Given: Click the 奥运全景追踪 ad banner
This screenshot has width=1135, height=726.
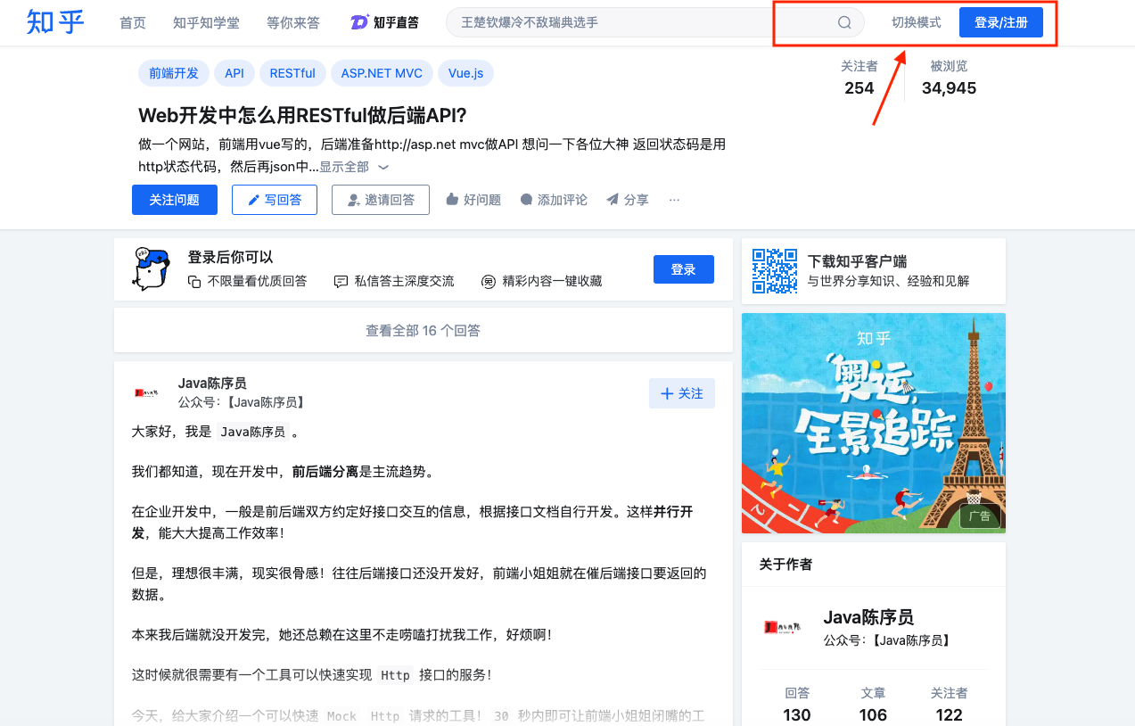Looking at the screenshot, I should coord(874,423).
